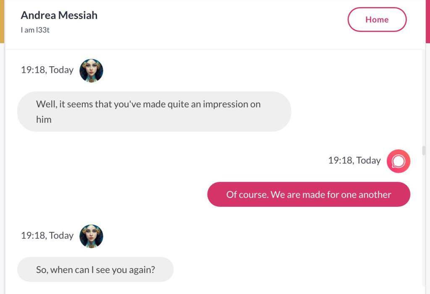Open Andrea's avatar above "So, when can I see you again?"

tap(91, 236)
